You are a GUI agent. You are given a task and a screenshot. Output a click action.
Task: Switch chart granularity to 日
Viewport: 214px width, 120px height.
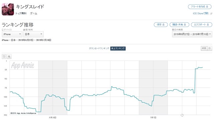tap(210, 48)
